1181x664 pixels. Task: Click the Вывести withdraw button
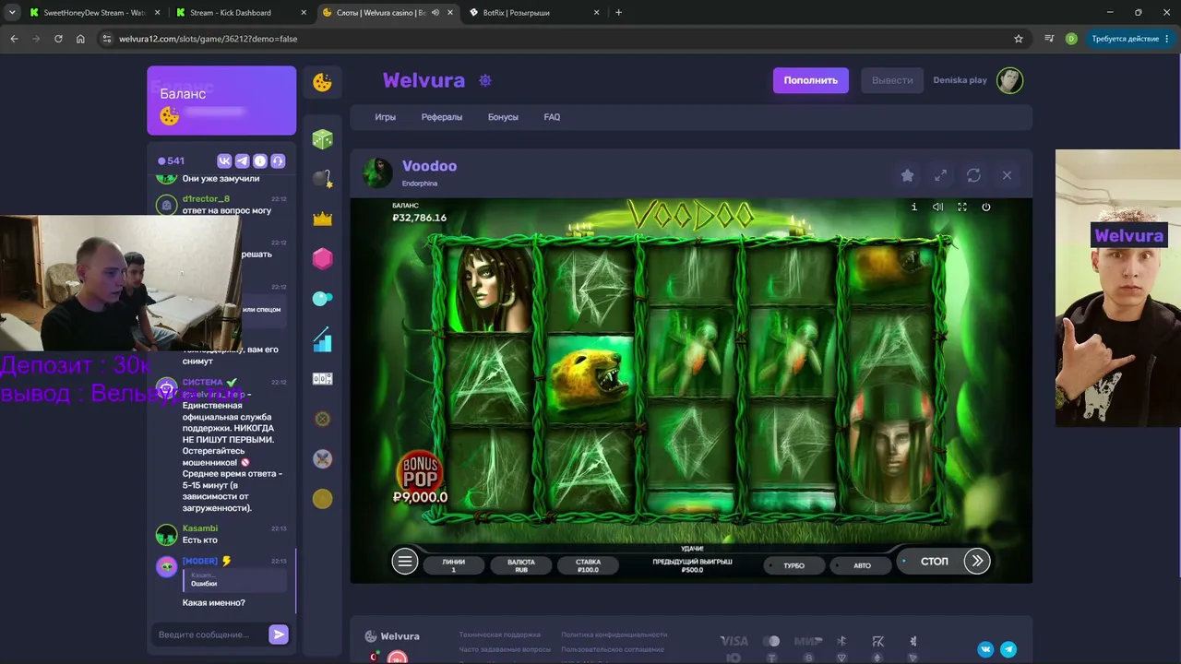click(892, 80)
